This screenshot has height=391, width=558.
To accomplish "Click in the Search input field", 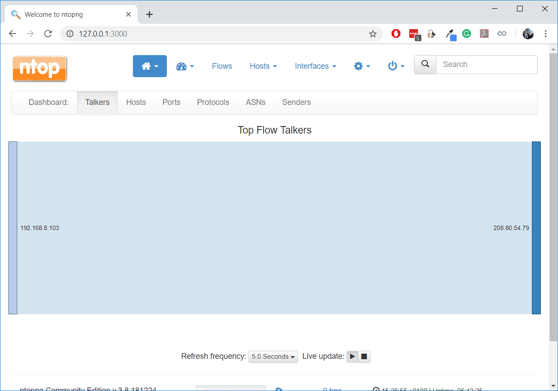I will [x=486, y=64].
